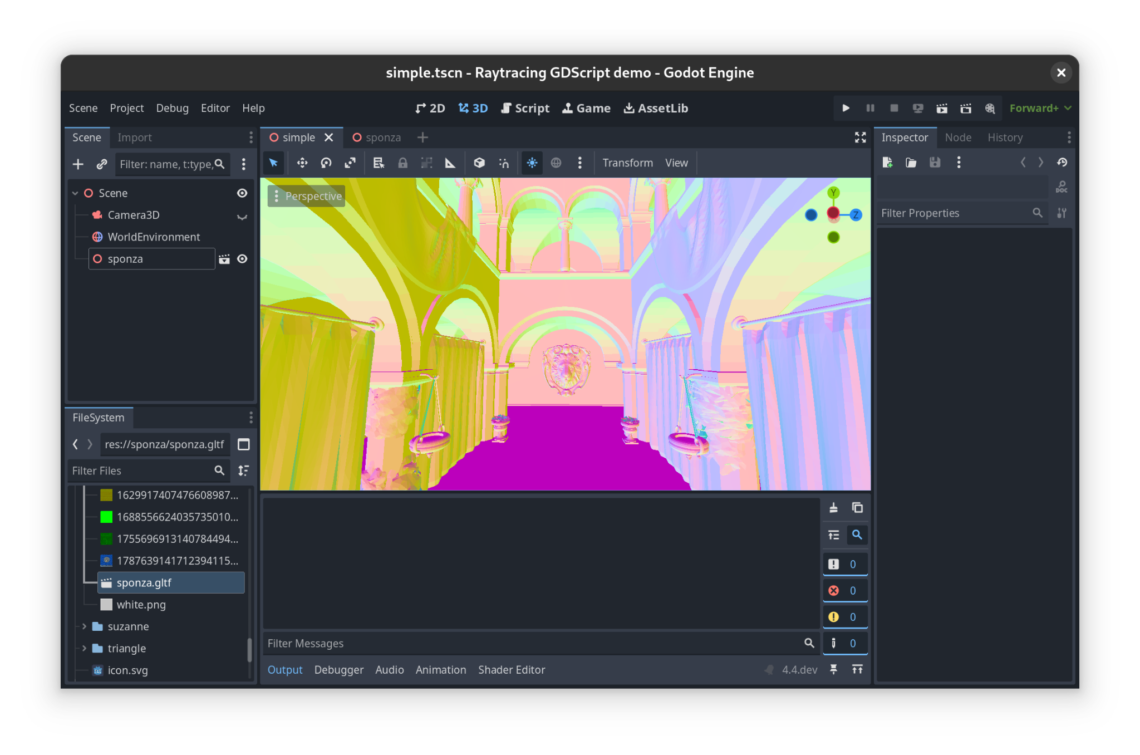The image size is (1140, 755).
Task: Activate the Scale Mode tool
Action: tap(350, 163)
